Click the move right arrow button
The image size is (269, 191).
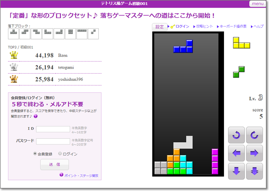pyautogui.click(x=254, y=153)
